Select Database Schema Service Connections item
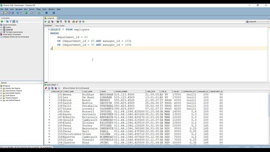Screen dimensions: 270x152 point(16,37)
